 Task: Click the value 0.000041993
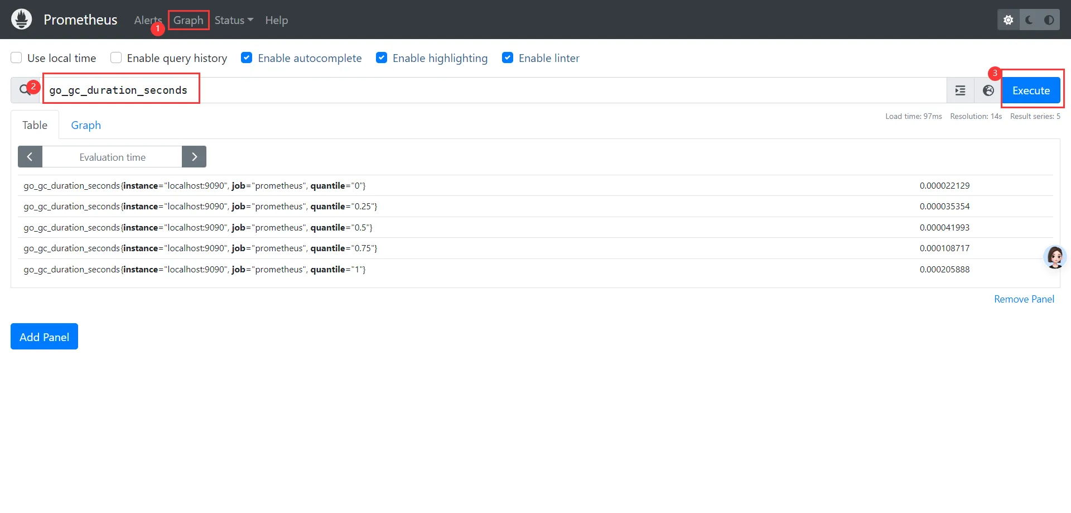pyautogui.click(x=944, y=228)
